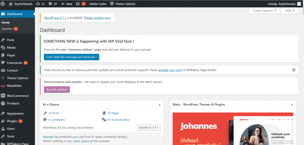Dismiss the WPBakery activation notice

[x=294, y=70]
